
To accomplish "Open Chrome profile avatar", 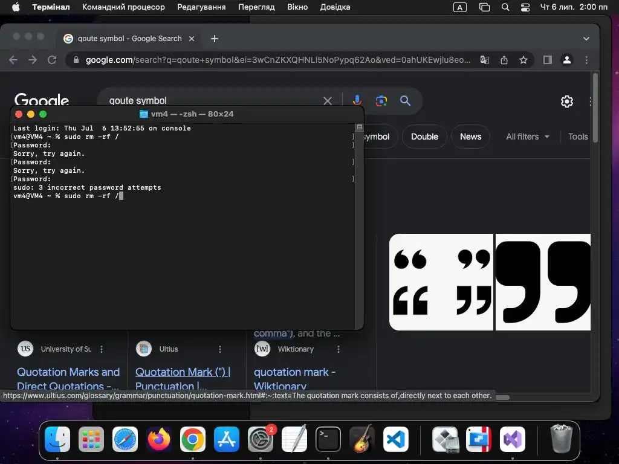I will pyautogui.click(x=567, y=60).
